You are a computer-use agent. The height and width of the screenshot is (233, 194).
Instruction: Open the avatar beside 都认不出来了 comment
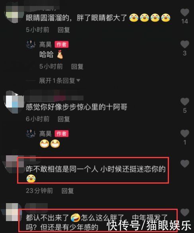tap(13, 212)
